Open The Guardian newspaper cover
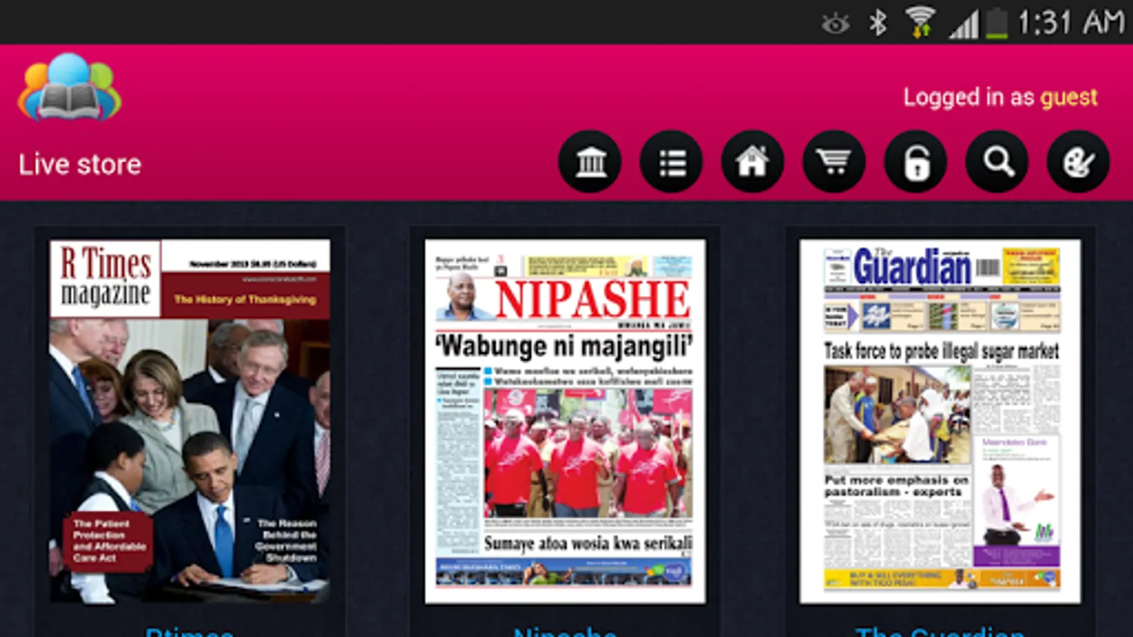Screen dimensions: 1133x637 [x=940, y=421]
